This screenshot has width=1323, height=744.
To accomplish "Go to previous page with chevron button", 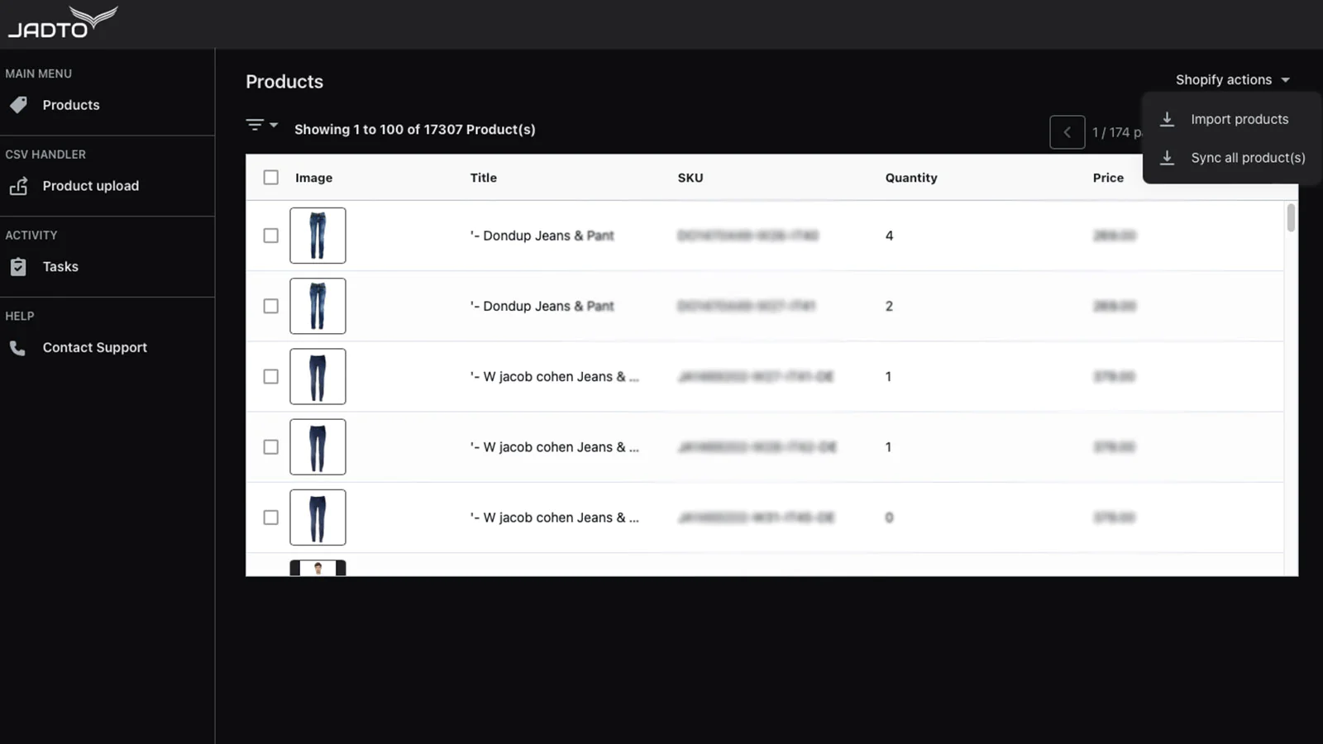I will (1067, 132).
